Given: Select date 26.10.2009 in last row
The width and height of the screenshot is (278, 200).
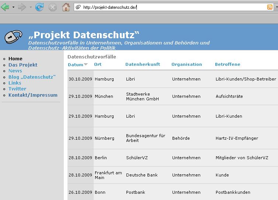Looking at the screenshot, I should coord(80,192).
